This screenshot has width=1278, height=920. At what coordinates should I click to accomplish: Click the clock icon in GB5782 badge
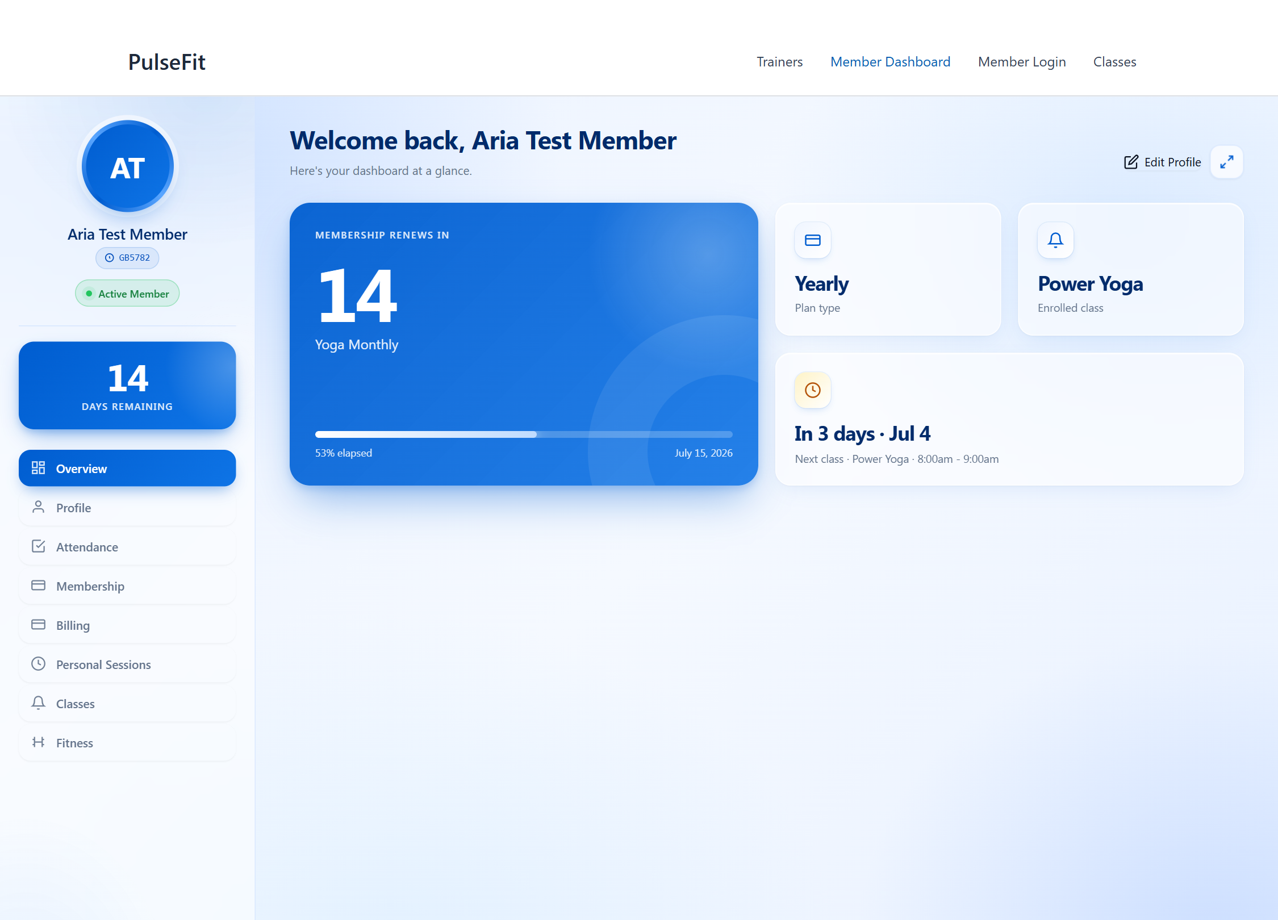point(110,258)
